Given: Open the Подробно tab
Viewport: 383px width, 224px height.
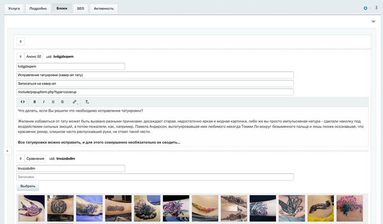Looking at the screenshot, I should click(38, 8).
